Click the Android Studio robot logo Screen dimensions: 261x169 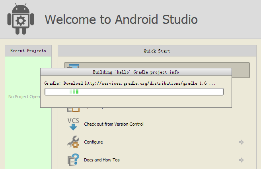pos(21,19)
